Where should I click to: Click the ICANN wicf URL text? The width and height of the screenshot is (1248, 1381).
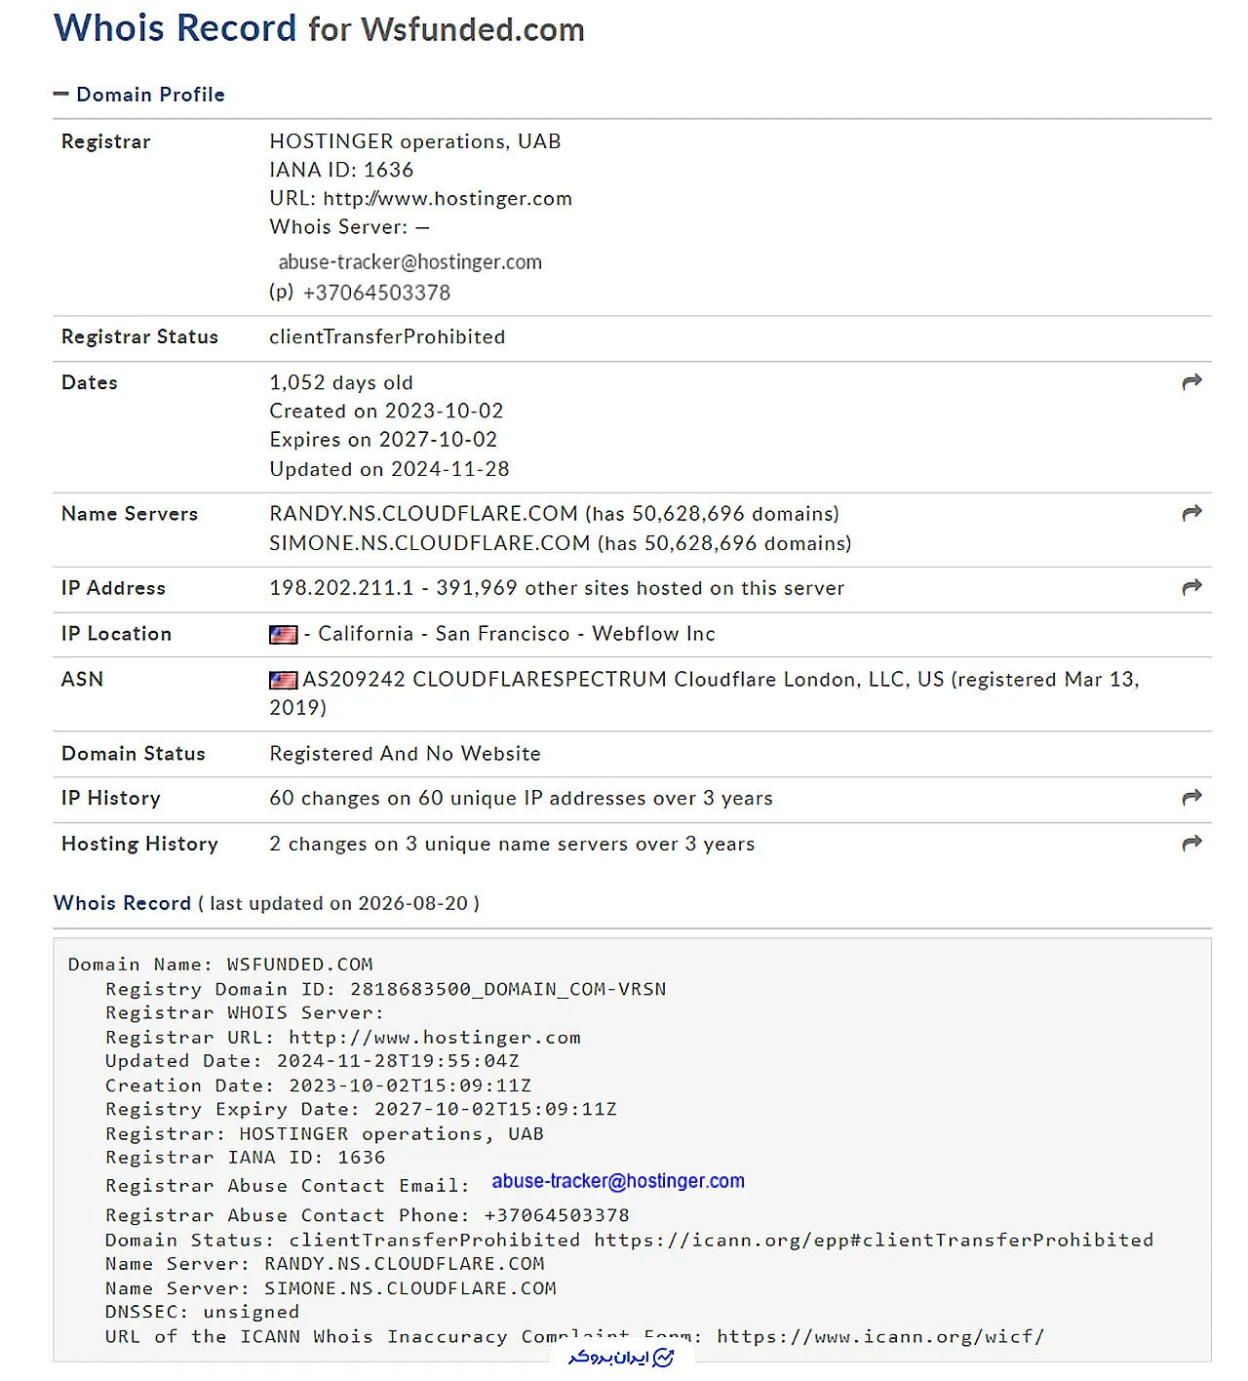click(880, 1337)
